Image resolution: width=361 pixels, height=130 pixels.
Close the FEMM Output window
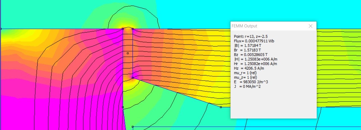pyautogui.click(x=310, y=26)
